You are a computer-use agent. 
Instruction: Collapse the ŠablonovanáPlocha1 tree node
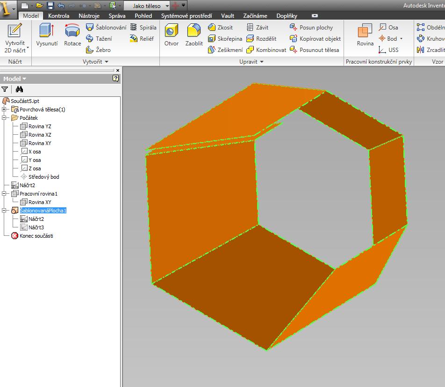[x=4, y=211]
